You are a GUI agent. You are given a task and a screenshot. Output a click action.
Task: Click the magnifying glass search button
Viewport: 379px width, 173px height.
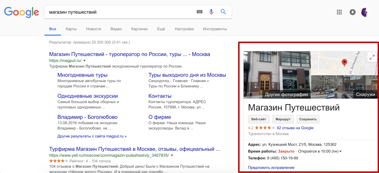(223, 12)
